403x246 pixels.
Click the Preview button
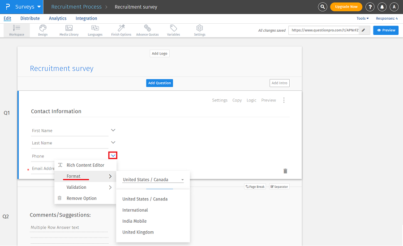386,30
